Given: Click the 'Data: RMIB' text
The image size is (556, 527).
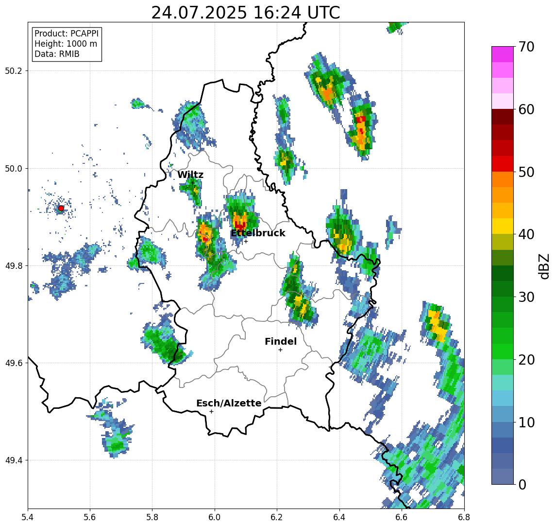Looking at the screenshot, I should coord(57,54).
